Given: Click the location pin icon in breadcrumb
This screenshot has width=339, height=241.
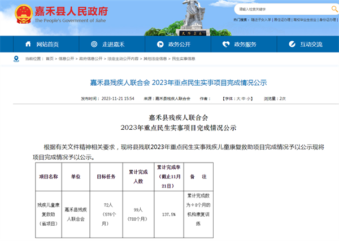Looking at the screenshot, I should point(16,59).
